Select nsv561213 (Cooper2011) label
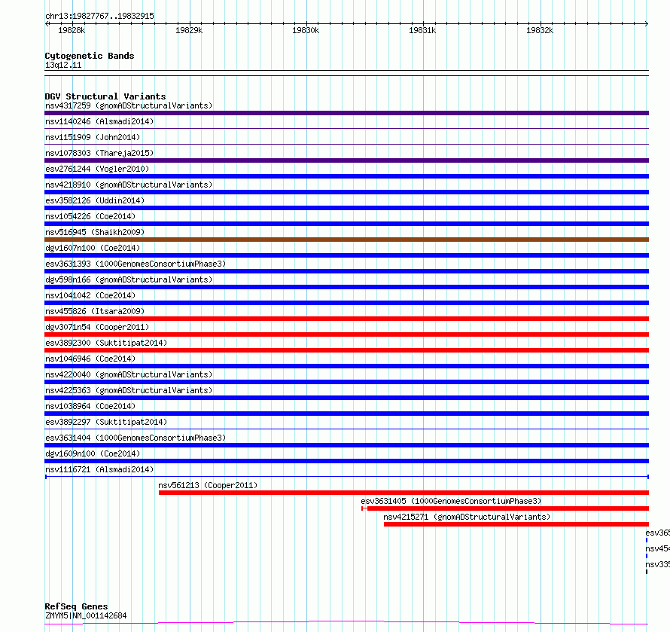670x632 pixels. 208,485
